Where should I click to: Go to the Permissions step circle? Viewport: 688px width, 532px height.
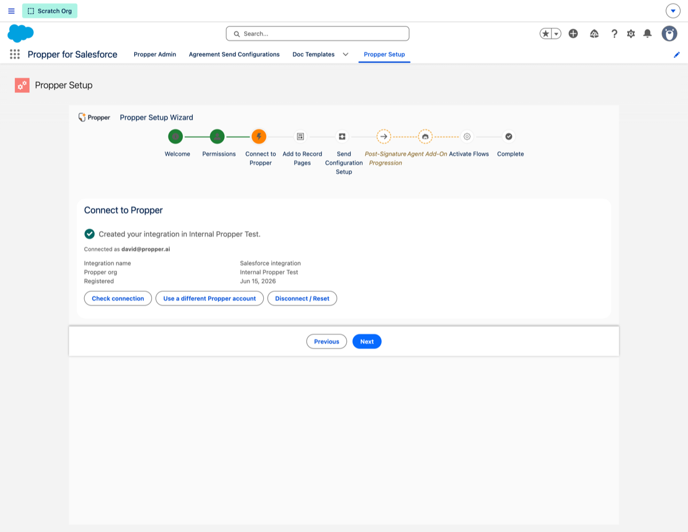click(217, 136)
